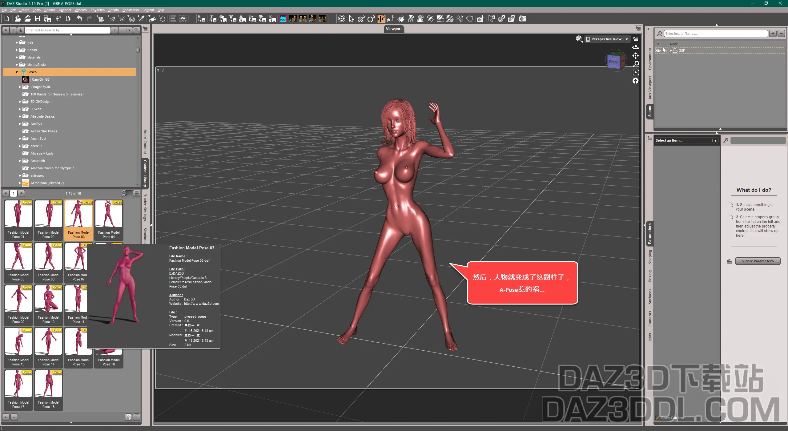Select Fashion Model Pose 14 thumbnail
This screenshot has height=431, width=788.
[x=48, y=347]
